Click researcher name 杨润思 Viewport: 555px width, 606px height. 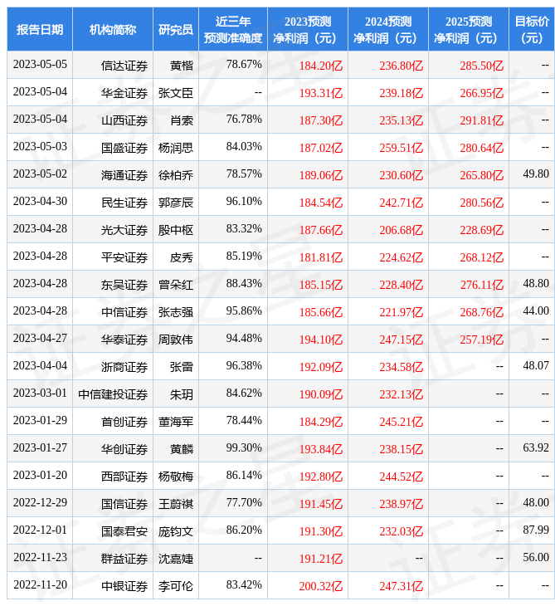(176, 148)
